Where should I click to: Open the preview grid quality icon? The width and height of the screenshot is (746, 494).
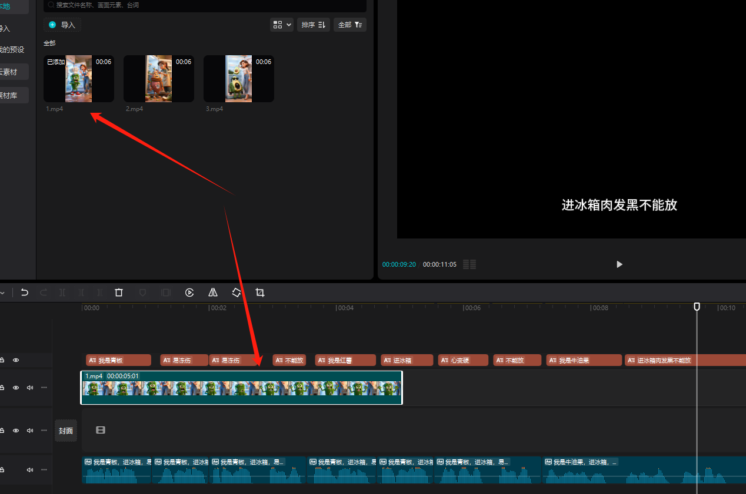[x=469, y=264]
